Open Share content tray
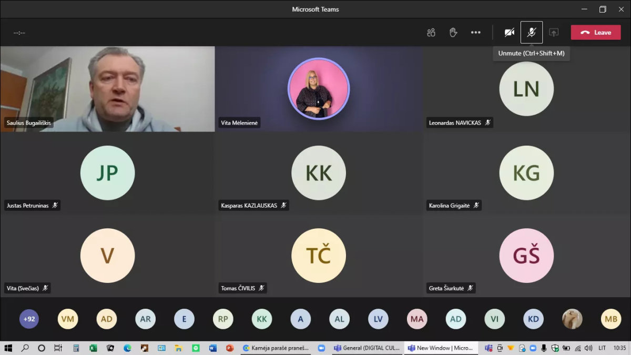631x355 pixels. pyautogui.click(x=554, y=33)
